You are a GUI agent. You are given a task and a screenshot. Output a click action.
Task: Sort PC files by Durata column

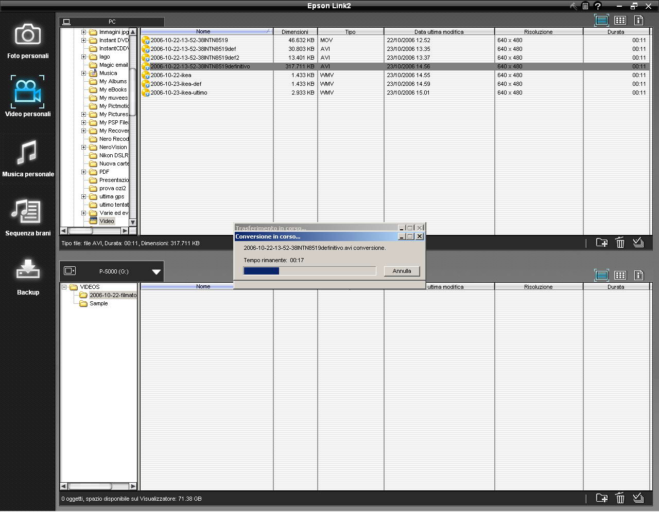616,31
